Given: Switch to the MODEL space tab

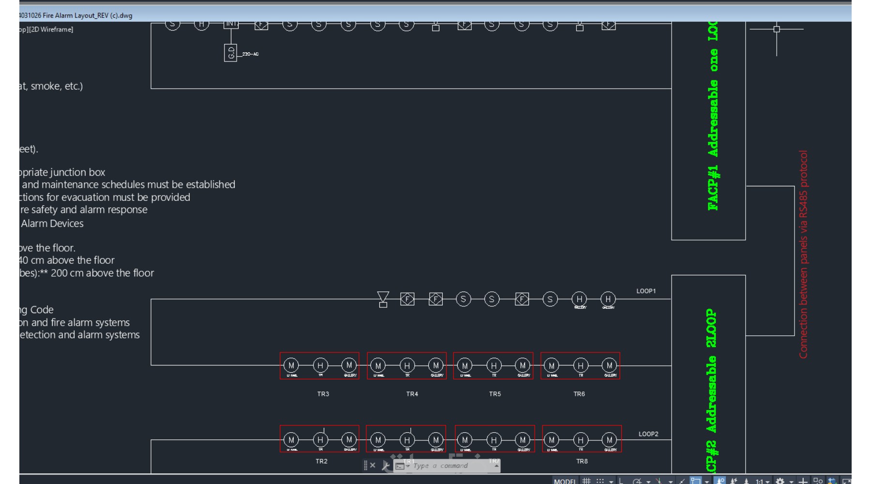Looking at the screenshot, I should [565, 481].
